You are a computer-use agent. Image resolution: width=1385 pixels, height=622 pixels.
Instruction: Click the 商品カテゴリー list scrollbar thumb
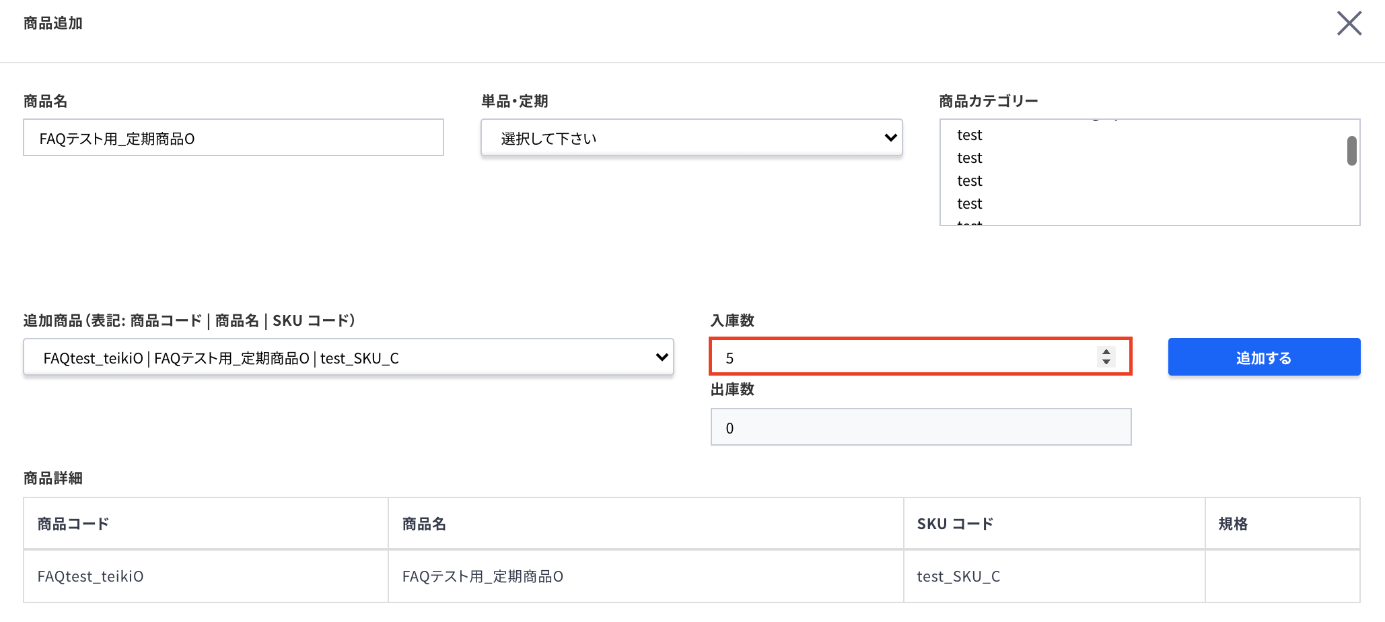(1351, 151)
